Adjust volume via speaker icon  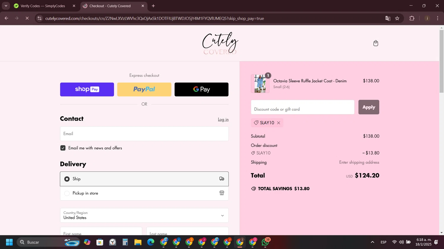point(401,242)
